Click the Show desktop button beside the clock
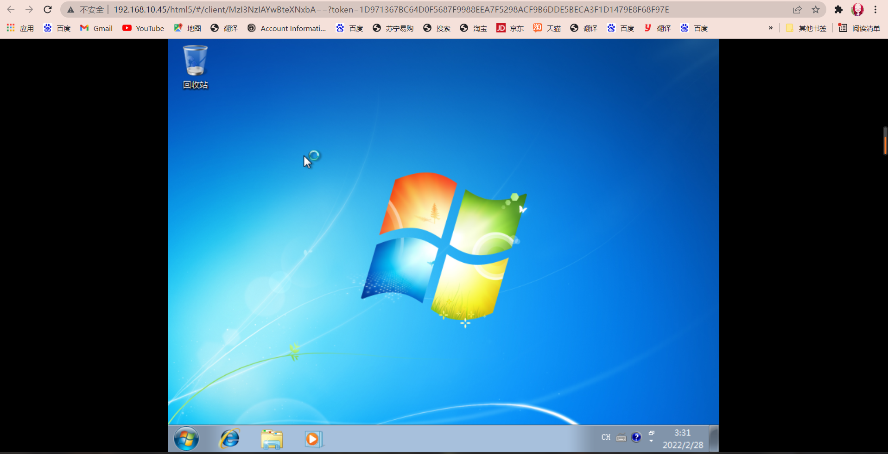 pos(714,439)
